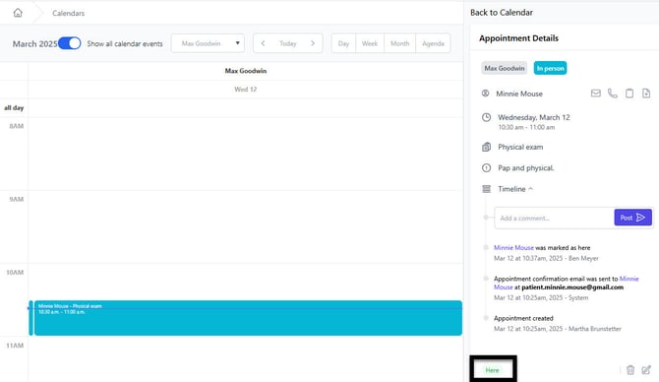This screenshot has width=659, height=382.
Task: Switch to the Month view
Action: 399,43
